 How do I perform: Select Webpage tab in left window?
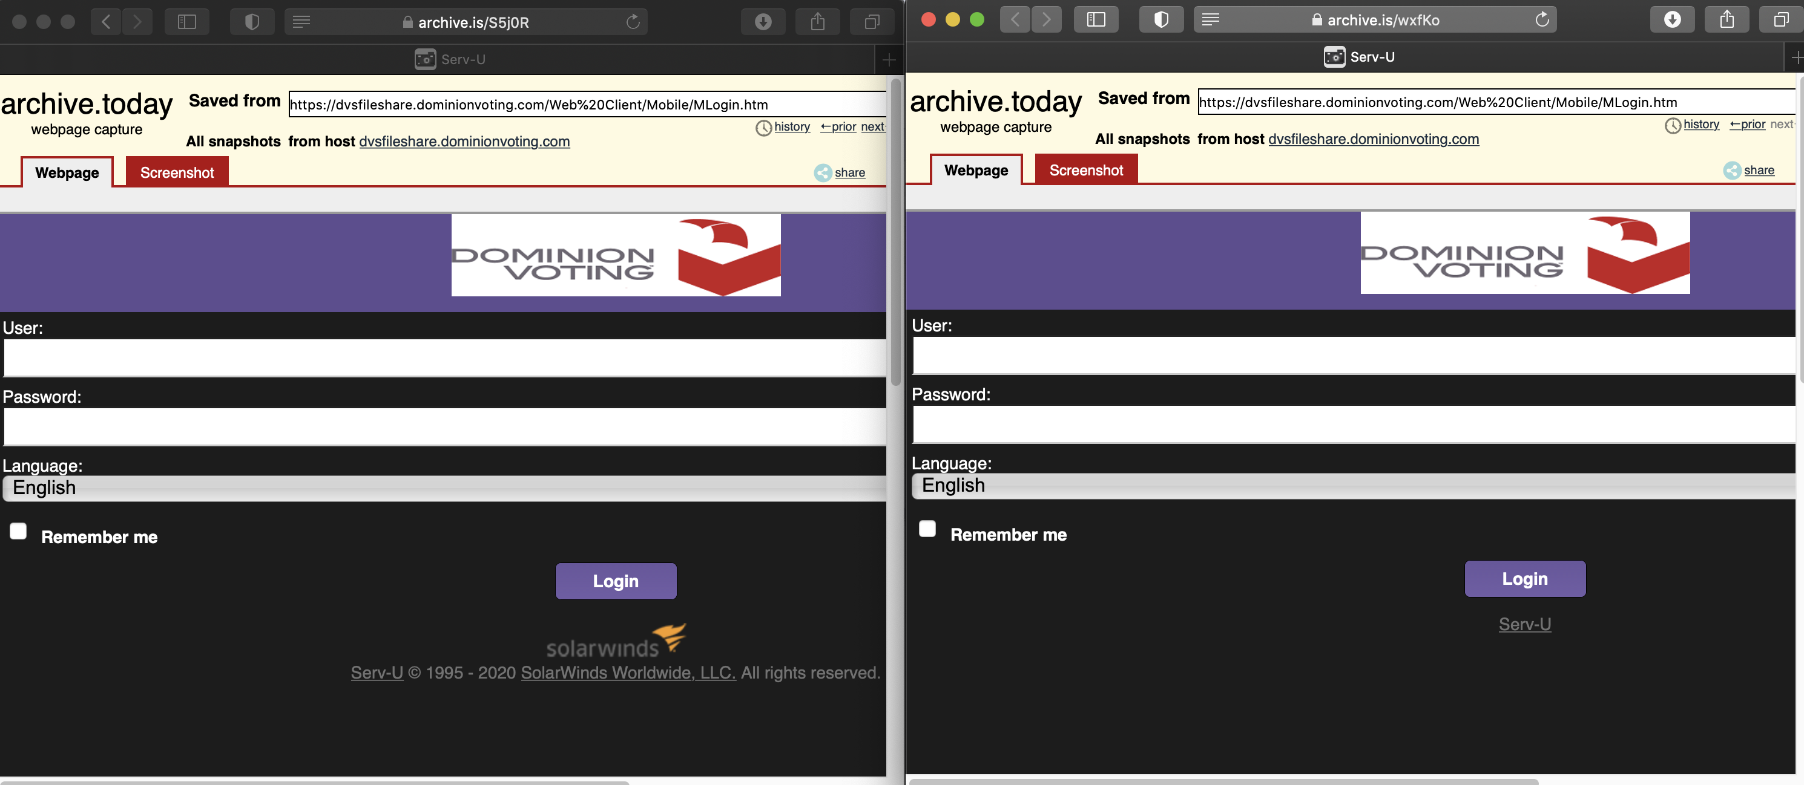click(67, 173)
